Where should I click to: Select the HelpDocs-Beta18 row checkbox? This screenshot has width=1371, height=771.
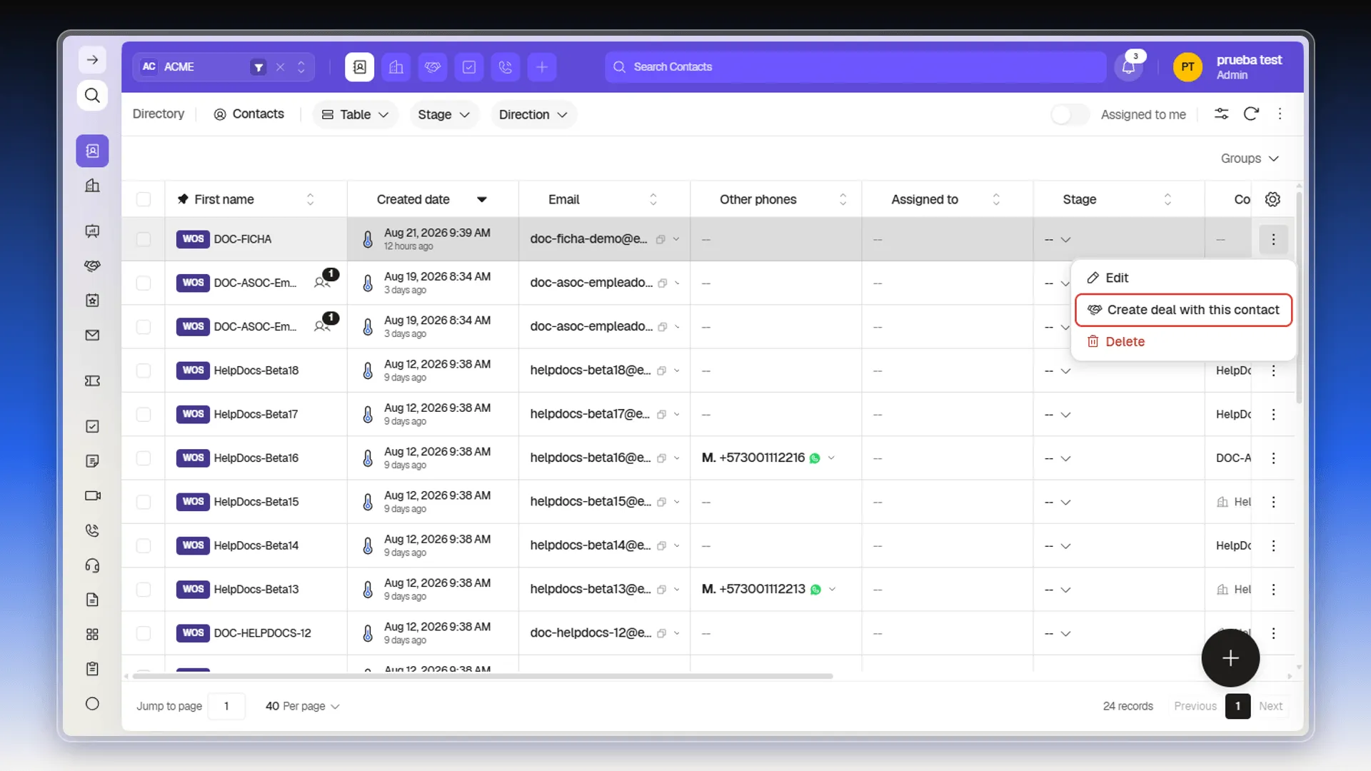click(144, 371)
